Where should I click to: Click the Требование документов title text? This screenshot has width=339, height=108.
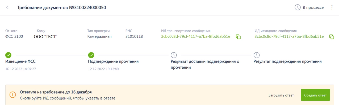[x=62, y=7]
